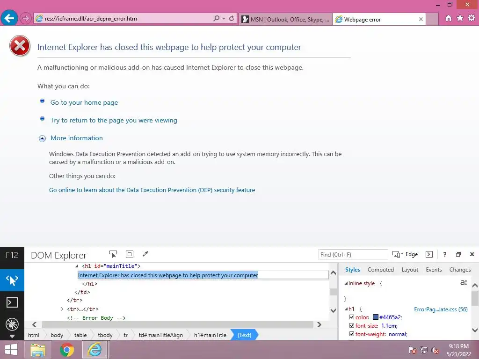Uncheck the font-weight property checkbox
The image size is (479, 359).
pyautogui.click(x=352, y=334)
